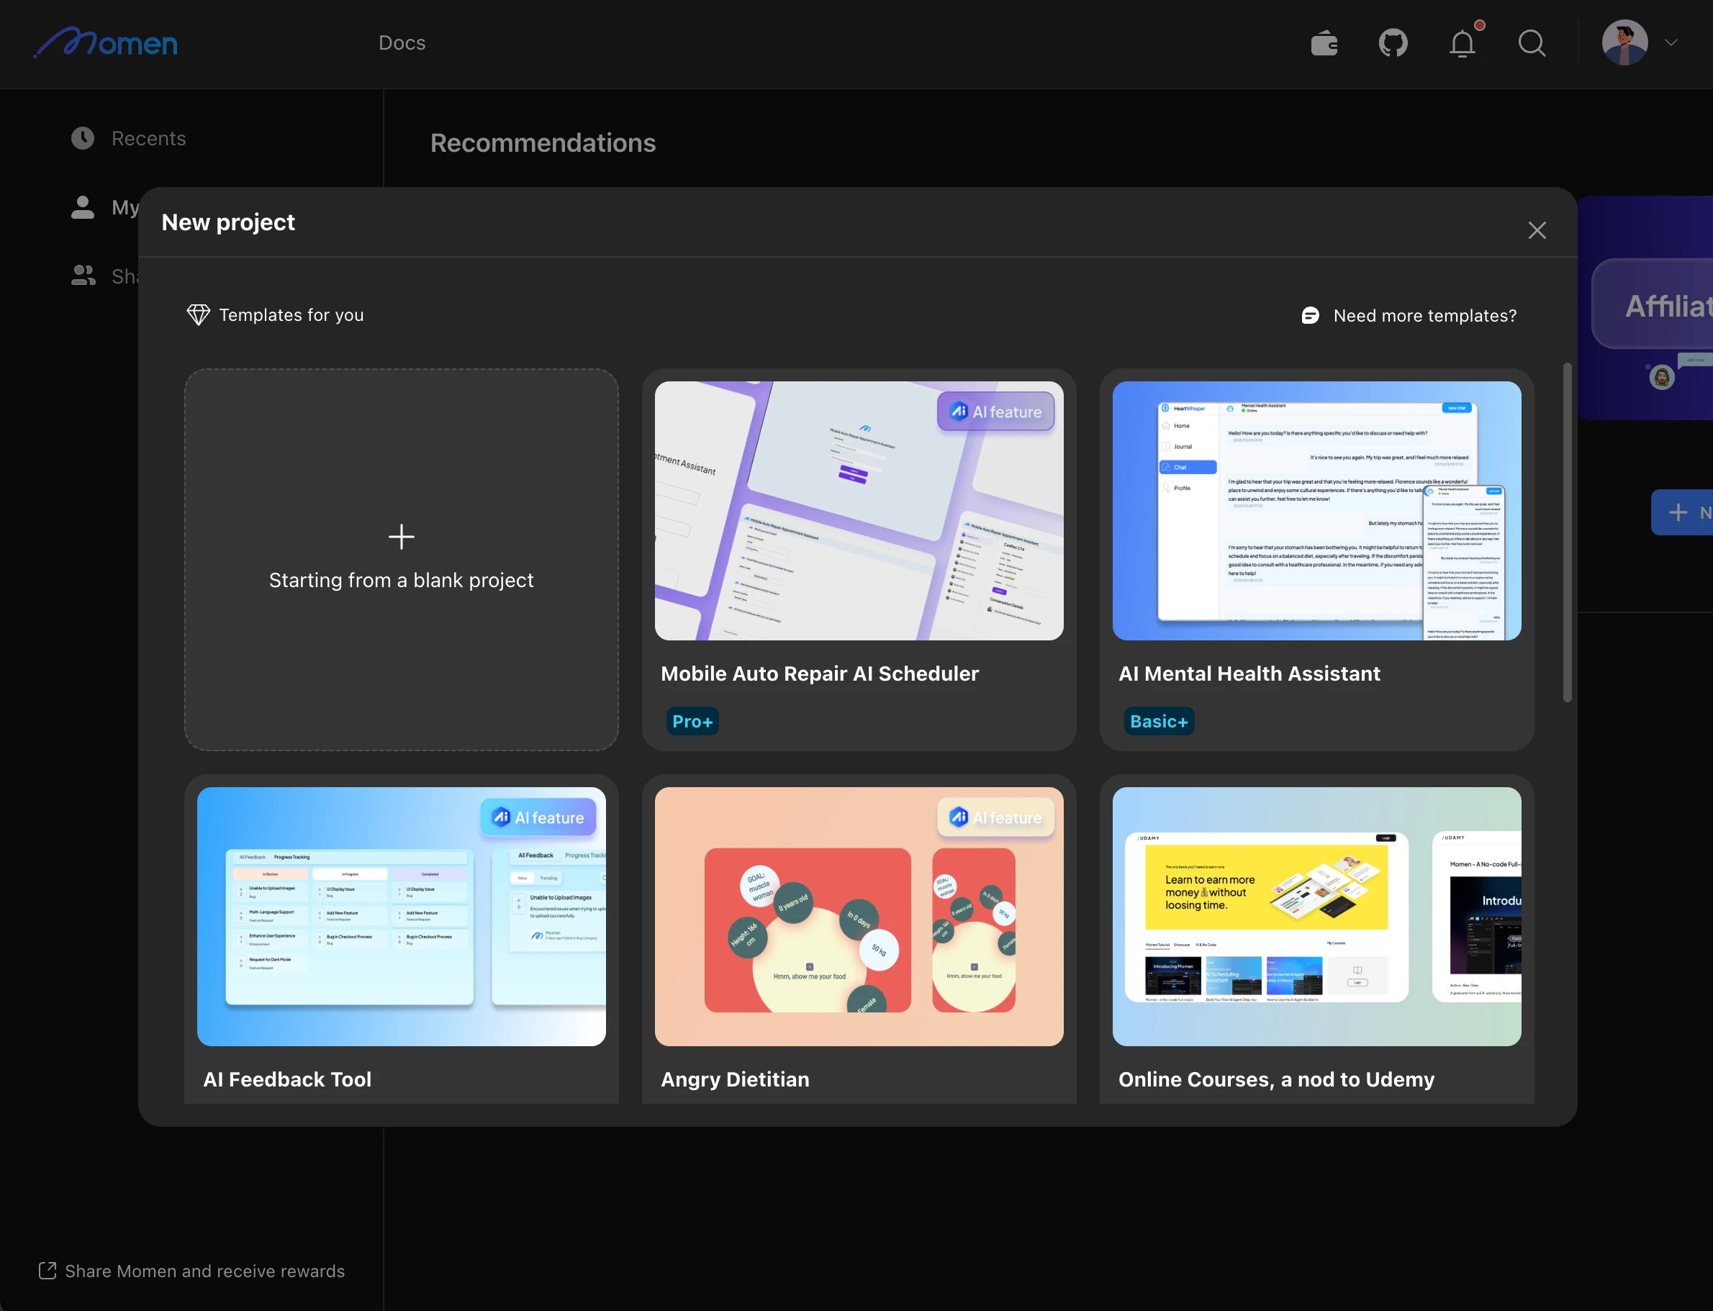Open the user avatar profile
The width and height of the screenshot is (1713, 1311).
[1624, 42]
